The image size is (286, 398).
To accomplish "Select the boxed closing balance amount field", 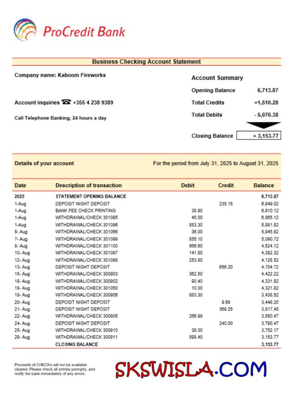I will pos(259,136).
